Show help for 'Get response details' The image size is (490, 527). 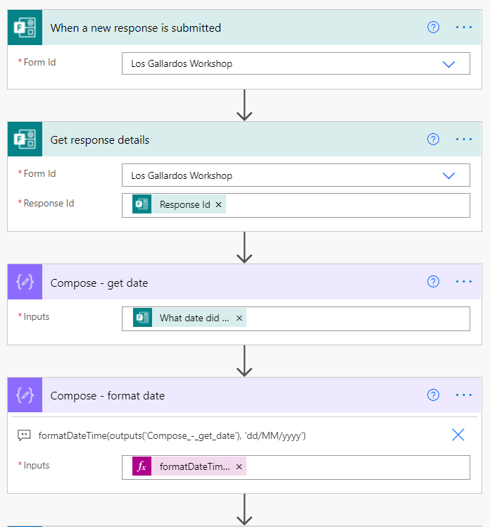tap(434, 139)
